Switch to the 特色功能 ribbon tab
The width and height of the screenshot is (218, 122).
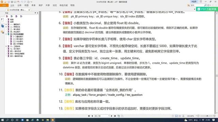point(64,5)
